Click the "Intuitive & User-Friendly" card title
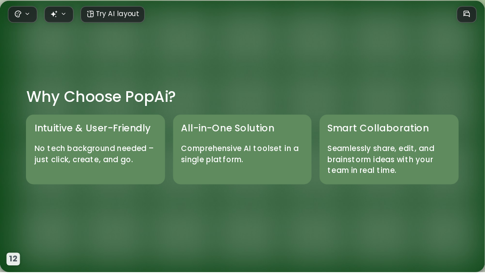 [93, 128]
